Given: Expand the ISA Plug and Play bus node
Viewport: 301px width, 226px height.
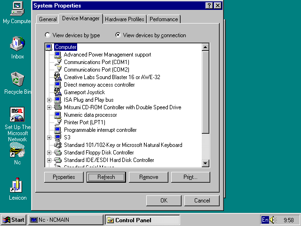Looking at the screenshot, I should (49, 100).
